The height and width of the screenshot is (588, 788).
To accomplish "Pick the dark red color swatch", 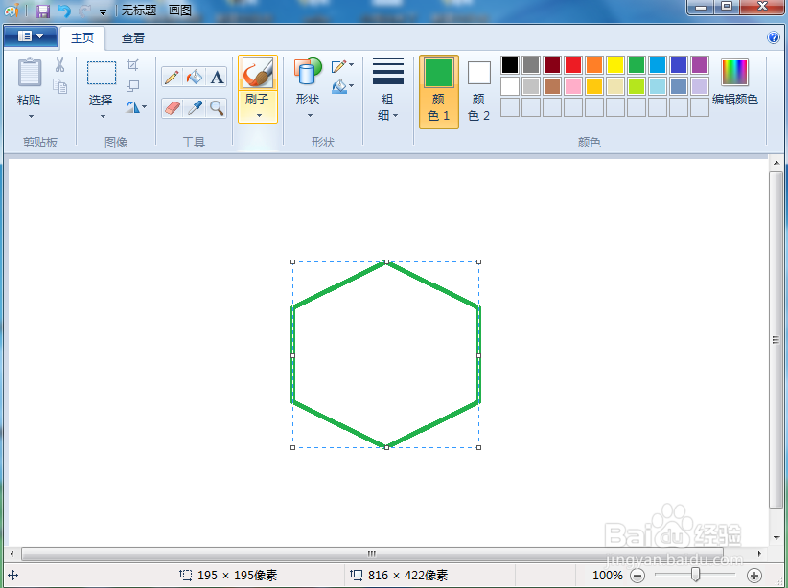I will 552,65.
